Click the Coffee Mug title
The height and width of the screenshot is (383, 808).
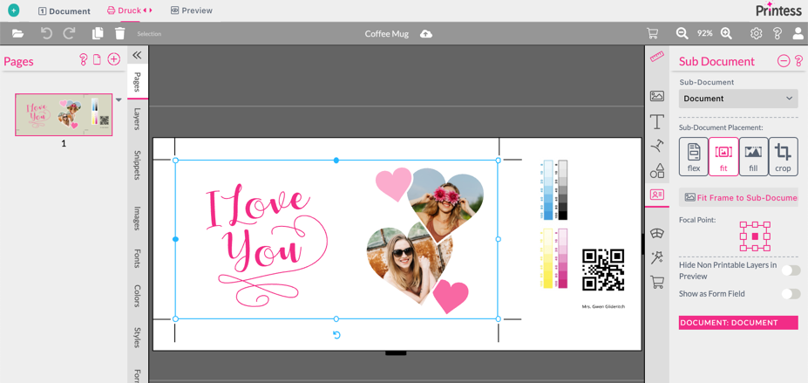pos(386,34)
